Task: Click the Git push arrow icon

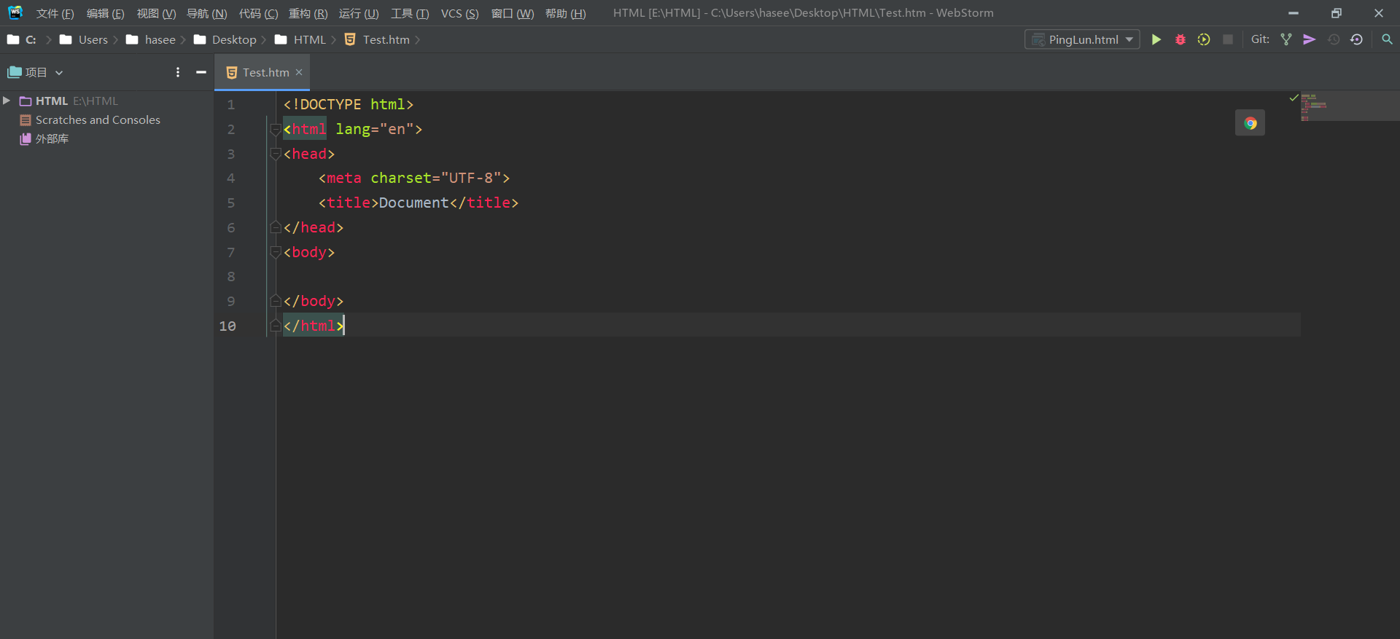Action: pos(1310,39)
